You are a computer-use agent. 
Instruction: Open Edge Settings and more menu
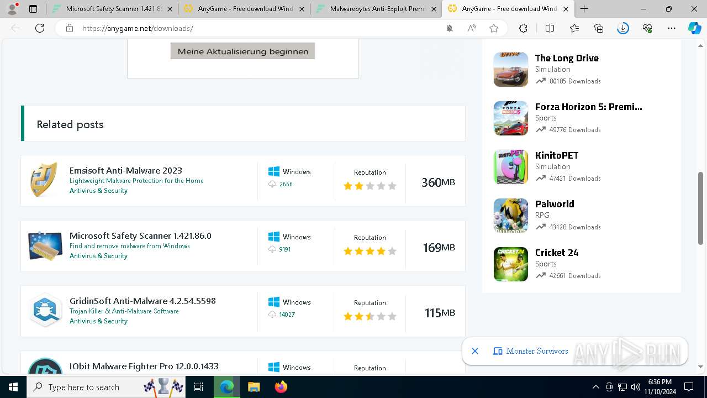click(672, 28)
